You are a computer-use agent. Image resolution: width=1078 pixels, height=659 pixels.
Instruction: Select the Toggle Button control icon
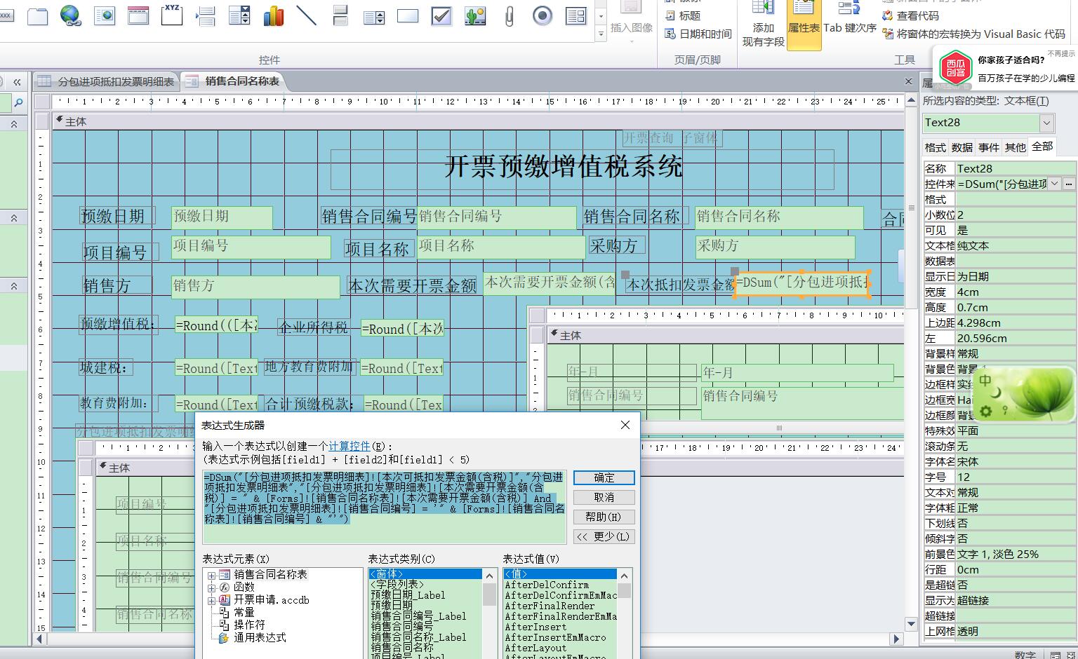click(x=340, y=15)
